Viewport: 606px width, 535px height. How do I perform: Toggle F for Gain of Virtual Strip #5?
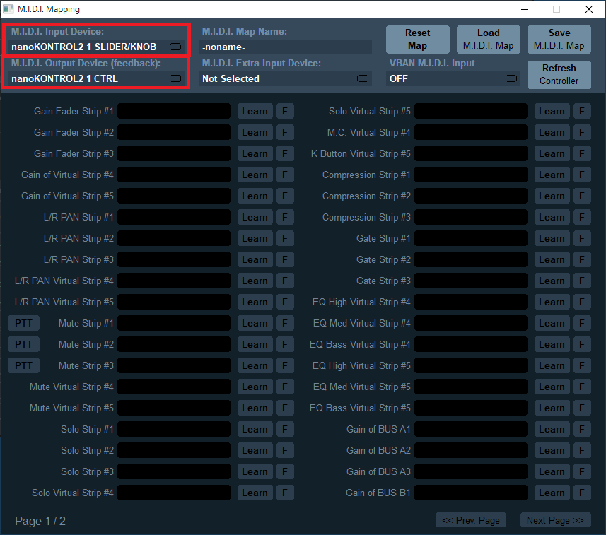tap(285, 196)
